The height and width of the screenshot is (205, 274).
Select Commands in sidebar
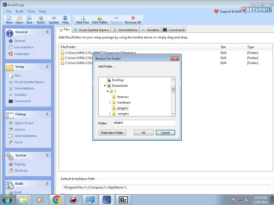coord(22,101)
